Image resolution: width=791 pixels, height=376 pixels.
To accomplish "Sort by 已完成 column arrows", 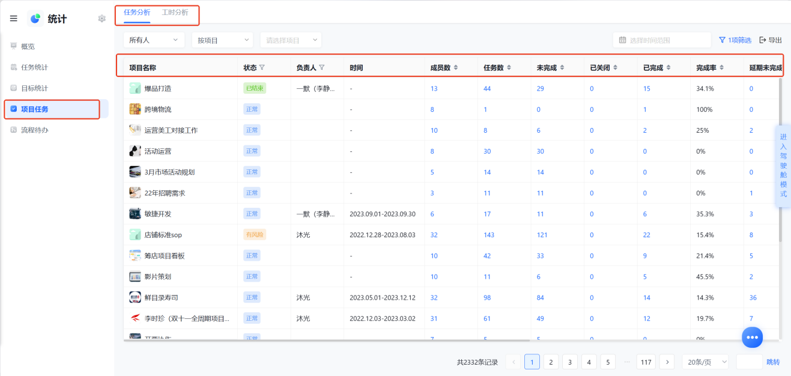I will pos(668,68).
